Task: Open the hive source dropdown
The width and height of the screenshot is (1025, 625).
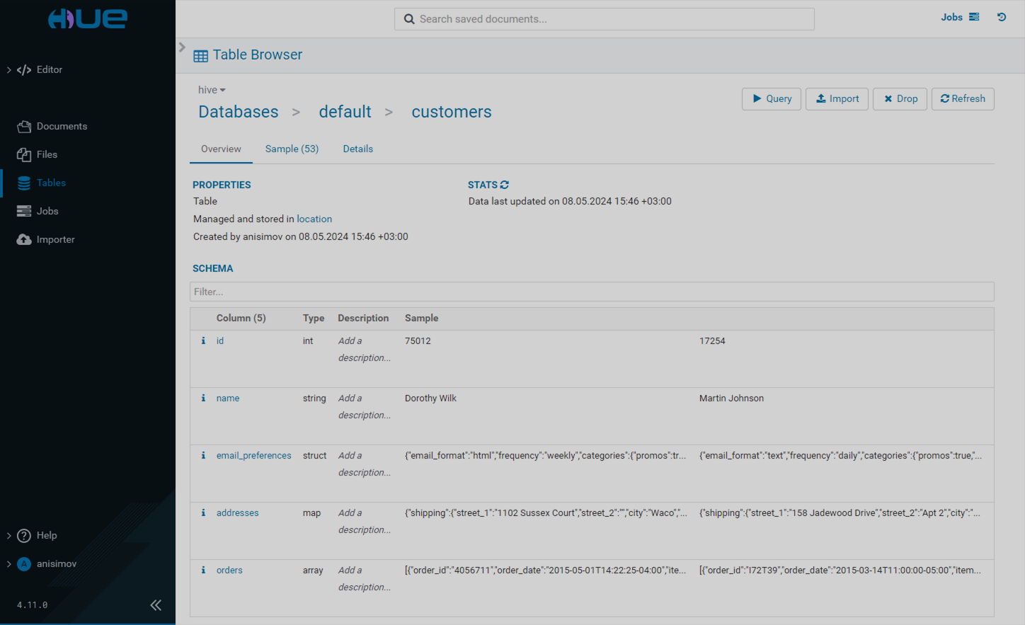Action: (x=212, y=90)
